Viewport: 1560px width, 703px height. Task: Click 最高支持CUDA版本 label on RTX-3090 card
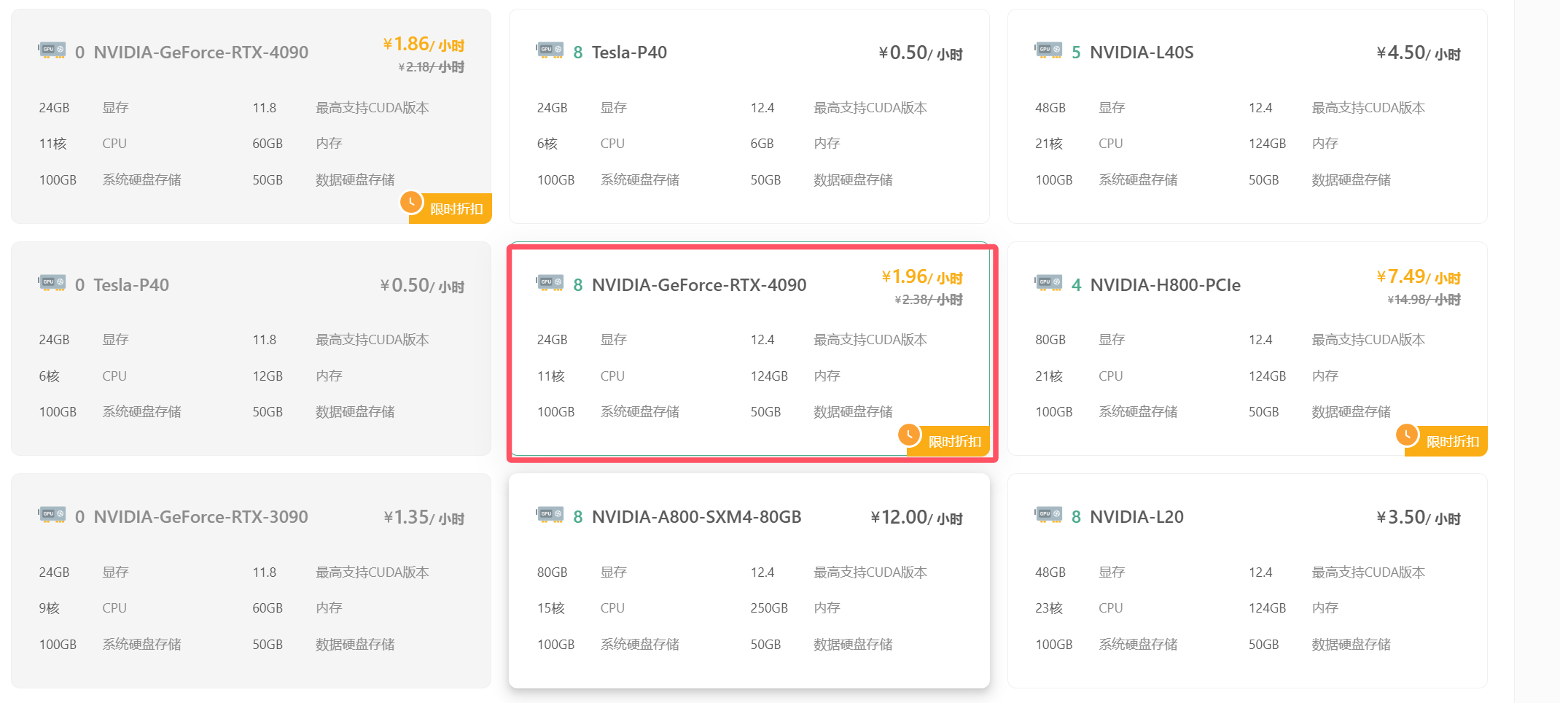pos(373,572)
